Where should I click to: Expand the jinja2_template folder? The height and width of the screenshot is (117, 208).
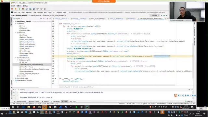pos(18,60)
